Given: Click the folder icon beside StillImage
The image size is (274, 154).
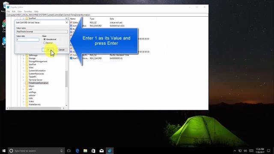Looking at the screenshot, I should tap(27, 55).
